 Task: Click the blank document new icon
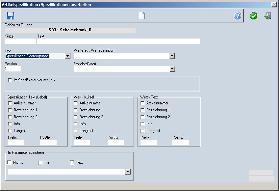pos(141,16)
